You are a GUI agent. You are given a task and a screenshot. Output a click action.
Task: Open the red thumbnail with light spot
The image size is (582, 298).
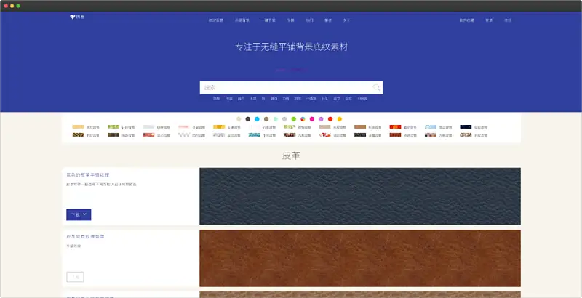pyautogui.click(x=148, y=135)
